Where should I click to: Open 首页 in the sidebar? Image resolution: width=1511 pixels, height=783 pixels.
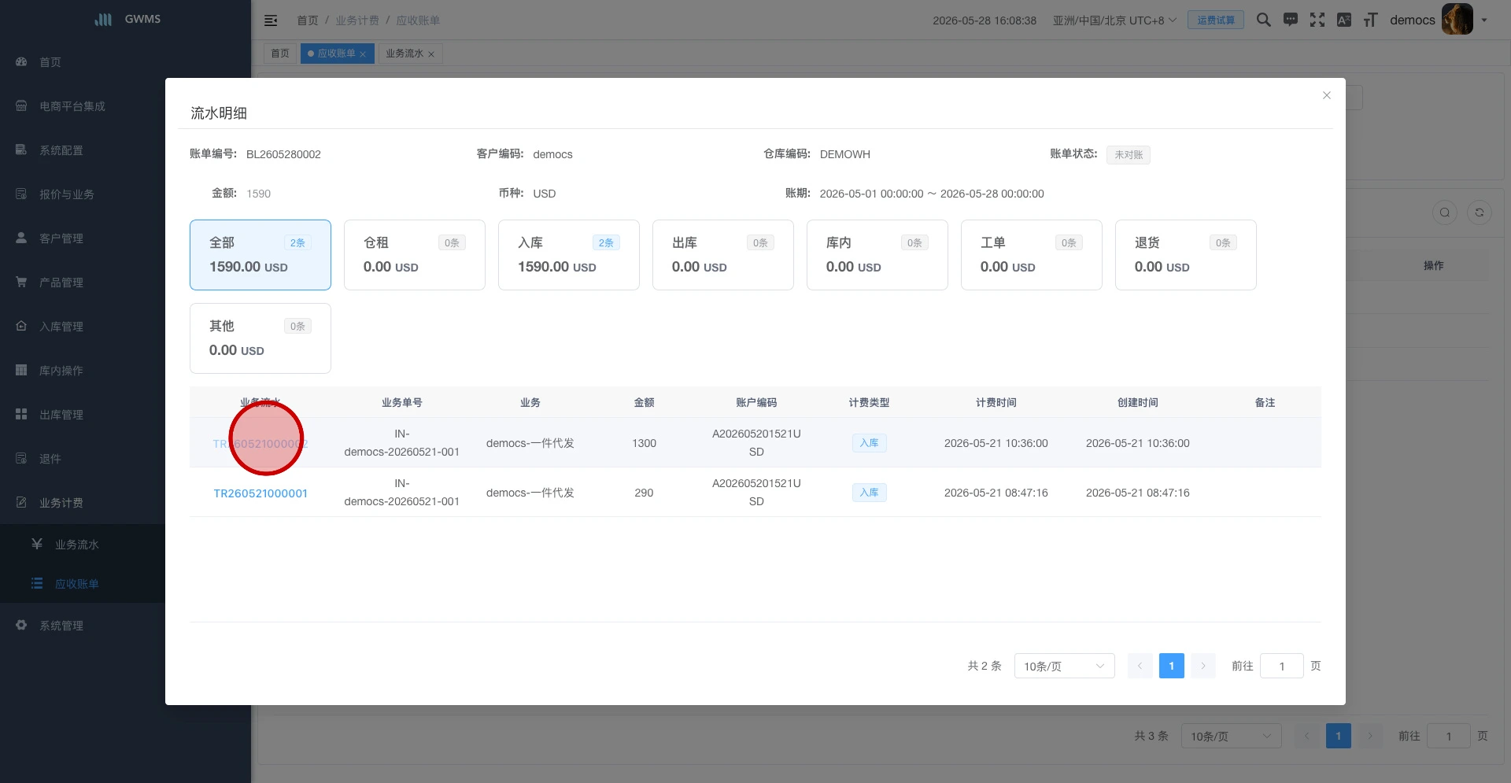point(50,62)
